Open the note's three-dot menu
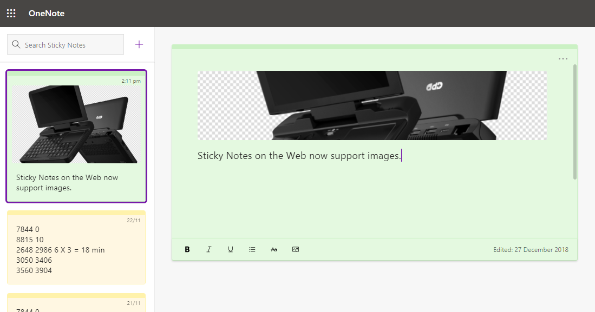 [x=563, y=59]
